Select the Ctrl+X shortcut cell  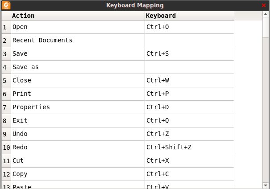(189, 161)
